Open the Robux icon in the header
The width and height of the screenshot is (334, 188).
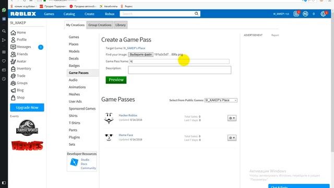coord(305,14)
